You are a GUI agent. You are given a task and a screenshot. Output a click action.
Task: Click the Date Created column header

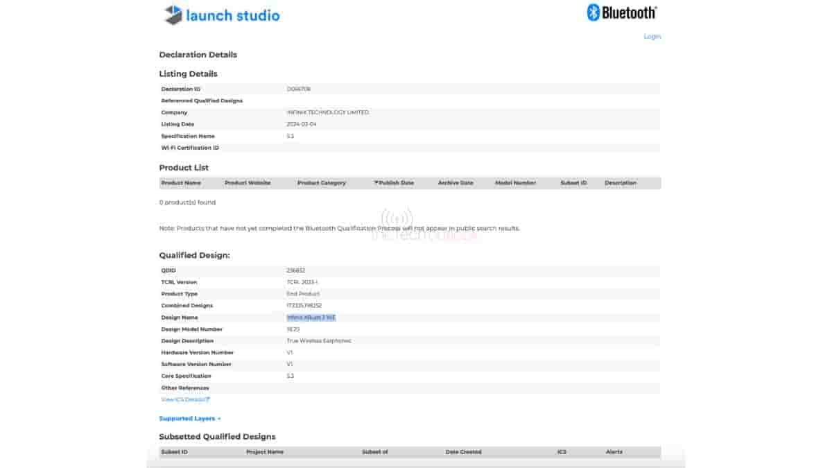(x=463, y=452)
